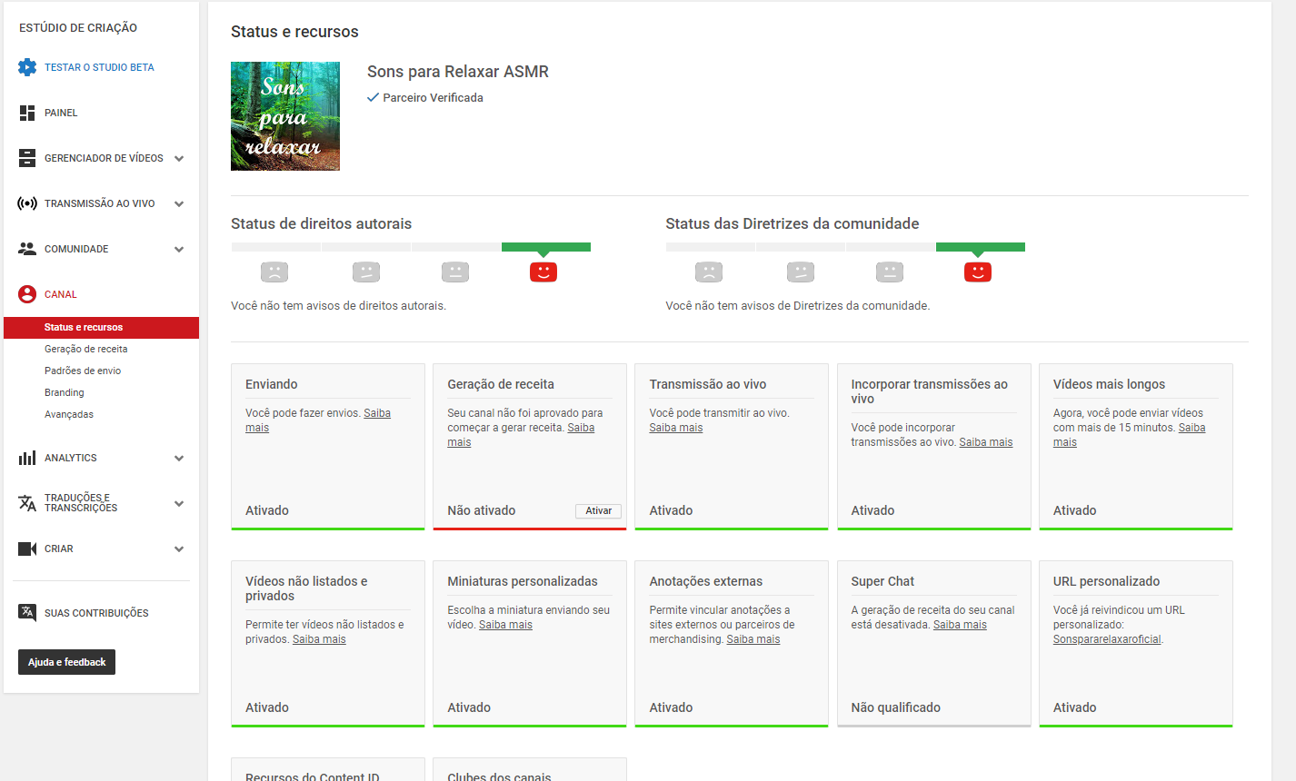
Task: Click the Estúdio de Criação header
Action: coord(78,27)
